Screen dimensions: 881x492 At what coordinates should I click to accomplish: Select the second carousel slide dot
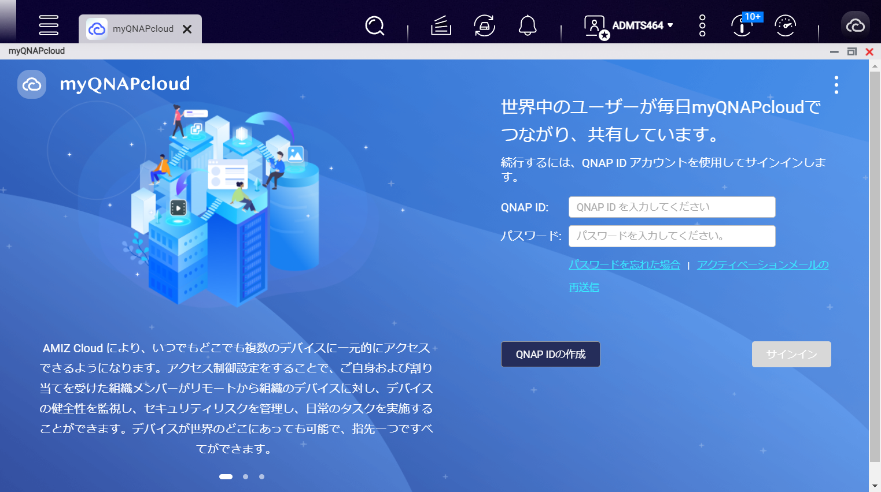[x=246, y=477]
